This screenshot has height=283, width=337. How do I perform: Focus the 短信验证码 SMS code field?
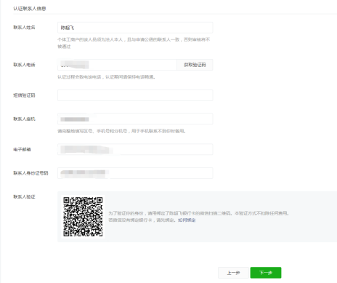(x=135, y=95)
